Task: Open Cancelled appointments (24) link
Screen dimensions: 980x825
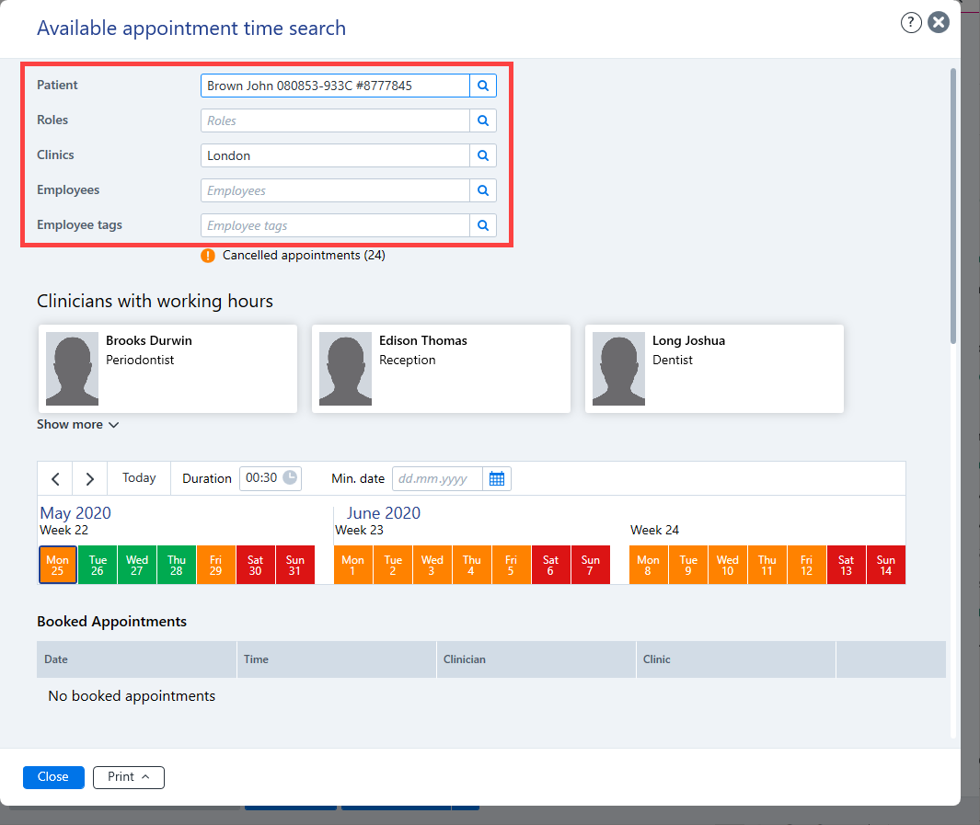Action: [304, 256]
